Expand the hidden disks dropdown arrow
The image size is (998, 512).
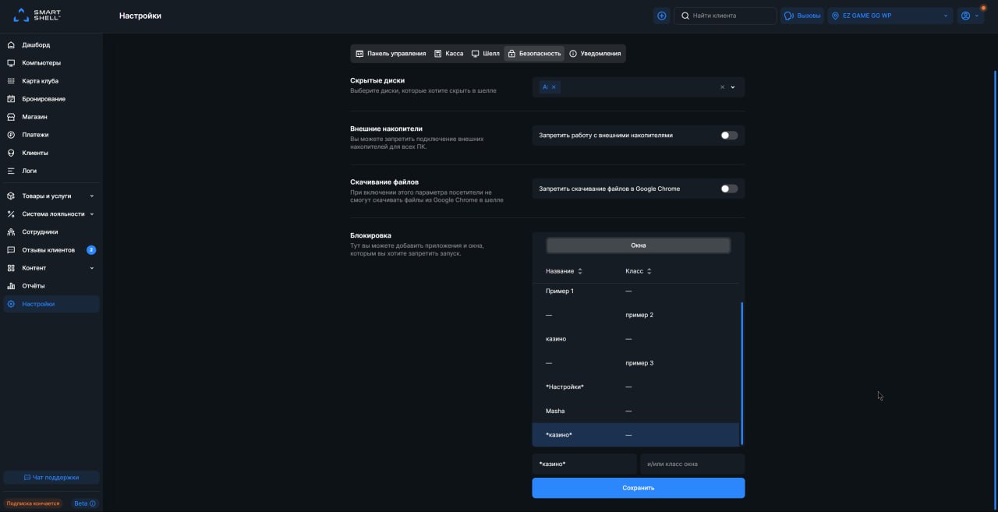[733, 87]
